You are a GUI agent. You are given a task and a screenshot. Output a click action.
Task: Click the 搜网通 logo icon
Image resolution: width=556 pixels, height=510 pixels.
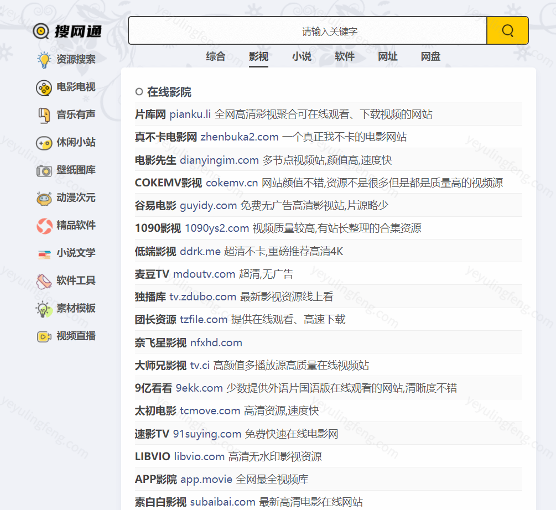tap(41, 31)
